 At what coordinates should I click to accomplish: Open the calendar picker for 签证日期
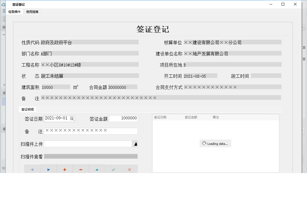[x=72, y=118]
